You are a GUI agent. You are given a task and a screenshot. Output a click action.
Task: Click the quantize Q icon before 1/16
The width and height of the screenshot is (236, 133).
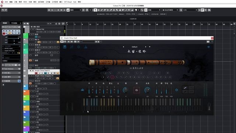pos(181,10)
